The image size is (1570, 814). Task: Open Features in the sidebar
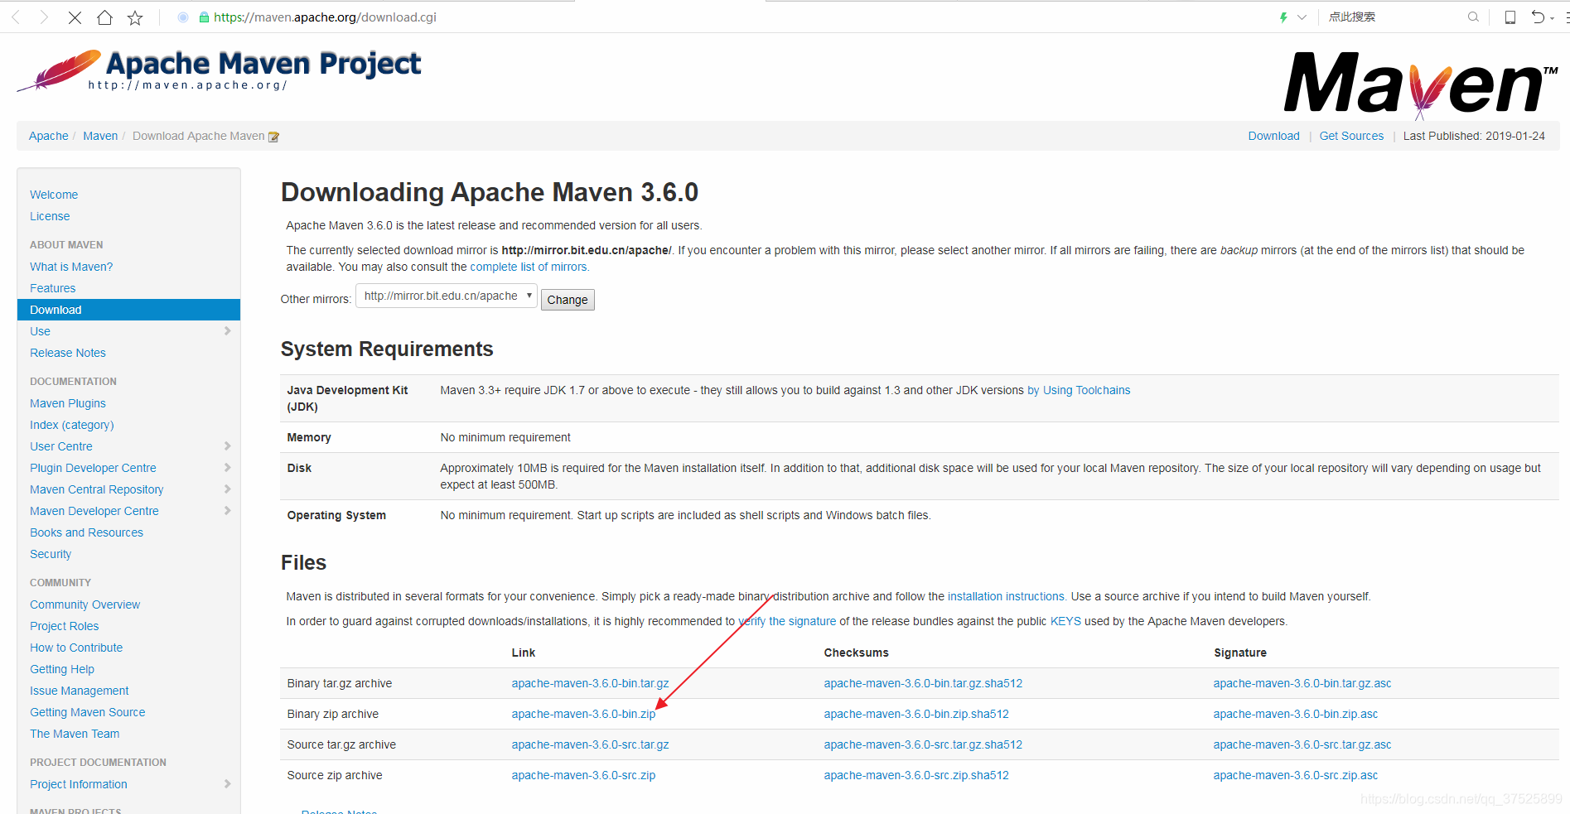click(x=53, y=288)
